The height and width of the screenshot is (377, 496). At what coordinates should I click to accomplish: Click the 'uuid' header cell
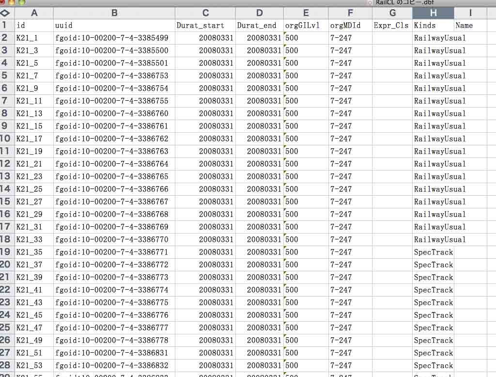pos(114,25)
